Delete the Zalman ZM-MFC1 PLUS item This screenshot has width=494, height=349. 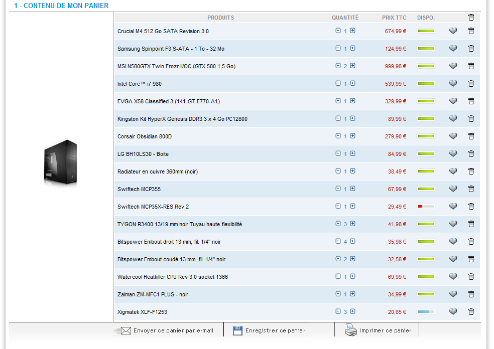point(471,294)
